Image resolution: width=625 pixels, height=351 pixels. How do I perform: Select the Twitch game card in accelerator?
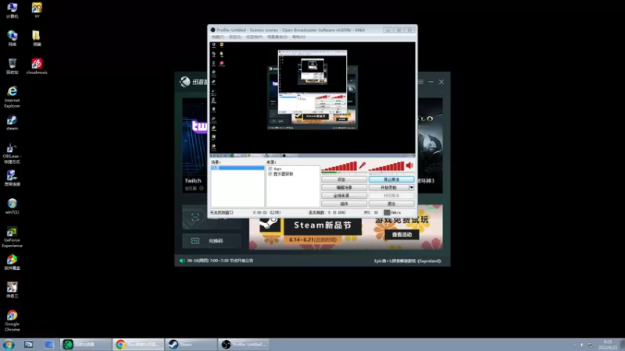pyautogui.click(x=195, y=145)
